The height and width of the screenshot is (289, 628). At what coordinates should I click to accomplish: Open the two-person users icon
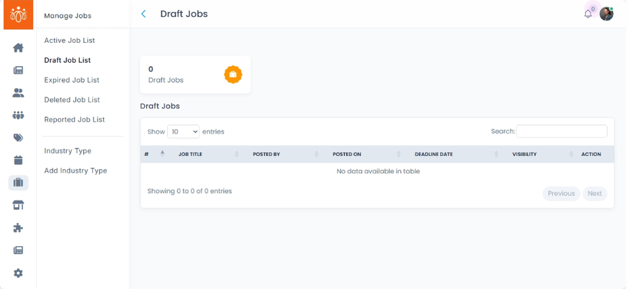coord(18,93)
